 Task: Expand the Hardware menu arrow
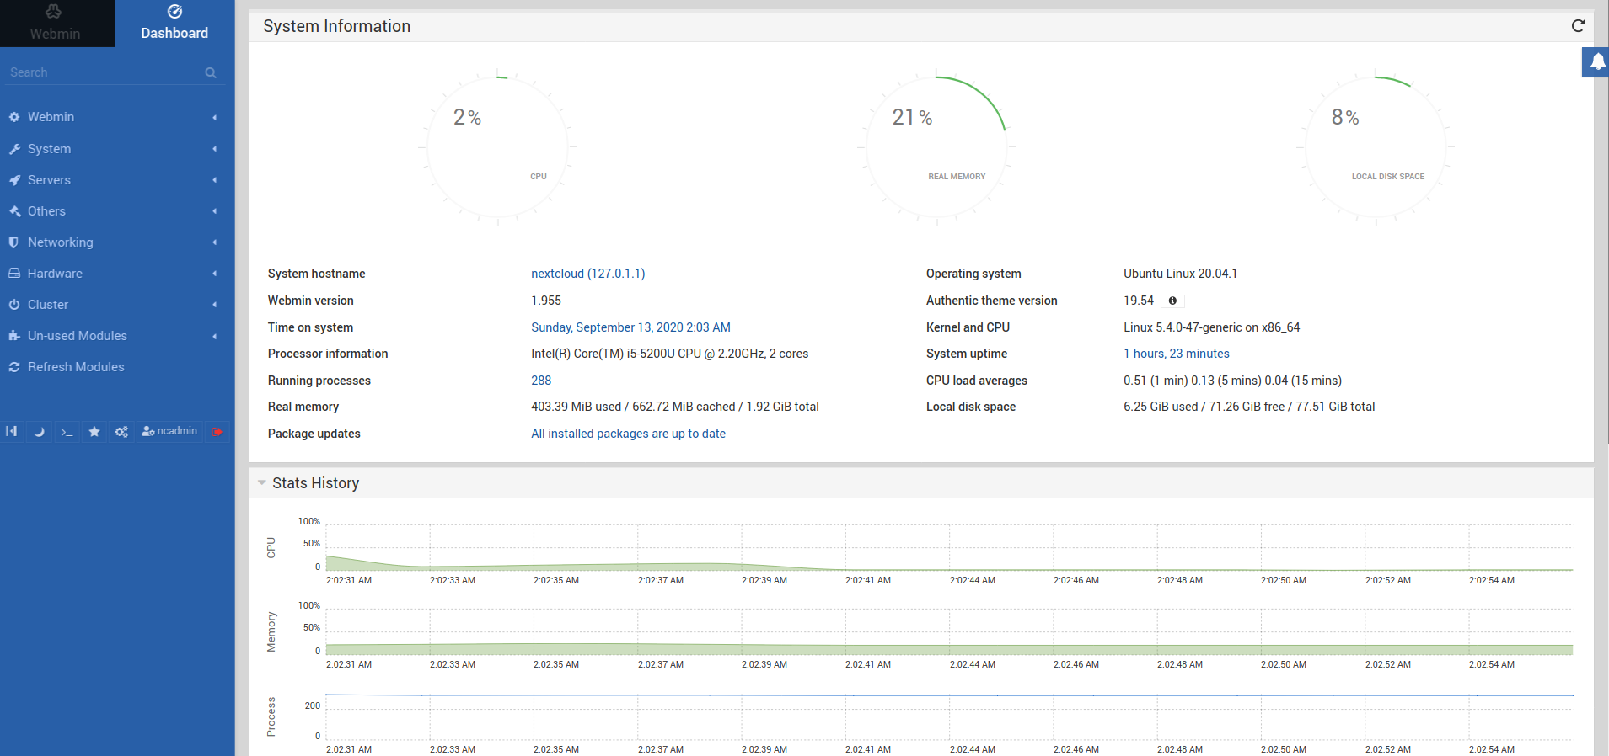[215, 274]
